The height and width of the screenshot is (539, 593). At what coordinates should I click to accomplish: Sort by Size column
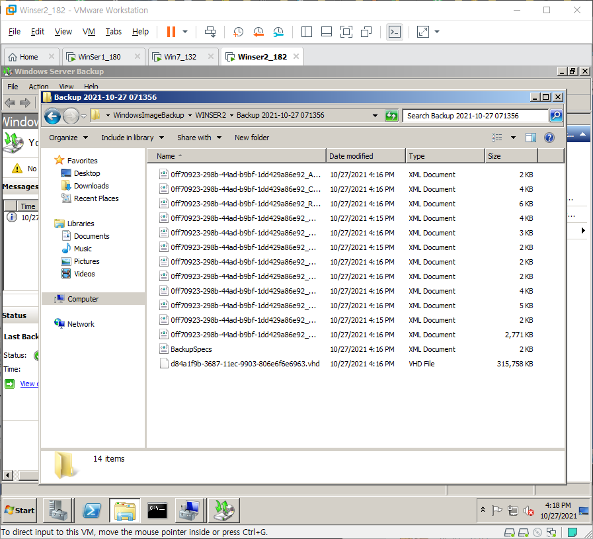click(511, 156)
